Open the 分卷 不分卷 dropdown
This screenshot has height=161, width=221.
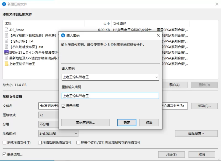[49, 124]
